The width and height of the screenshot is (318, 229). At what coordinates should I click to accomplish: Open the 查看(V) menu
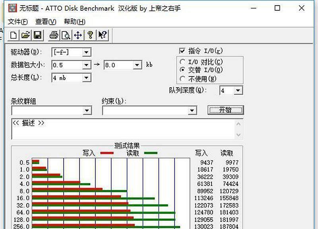click(46, 22)
